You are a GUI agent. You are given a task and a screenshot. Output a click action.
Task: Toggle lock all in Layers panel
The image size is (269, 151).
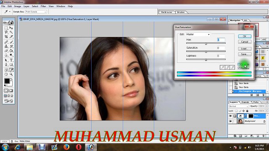[247, 111]
